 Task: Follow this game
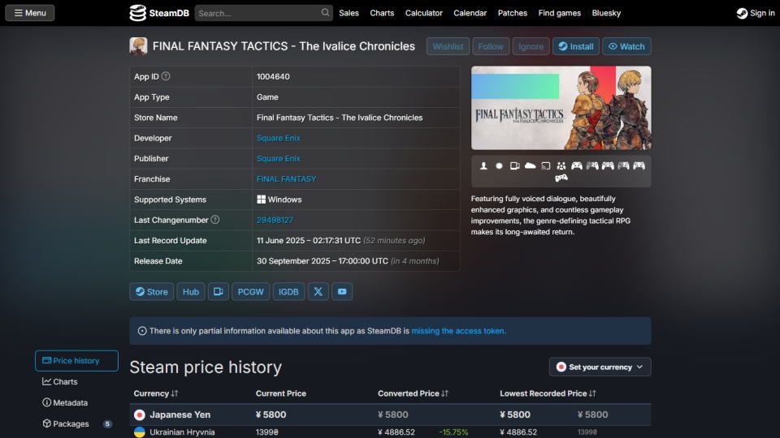click(x=491, y=46)
